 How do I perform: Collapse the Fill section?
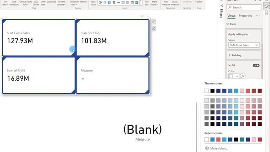click(x=232, y=65)
